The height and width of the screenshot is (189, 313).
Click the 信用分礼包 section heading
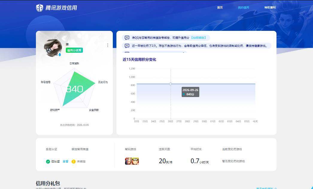point(48,183)
